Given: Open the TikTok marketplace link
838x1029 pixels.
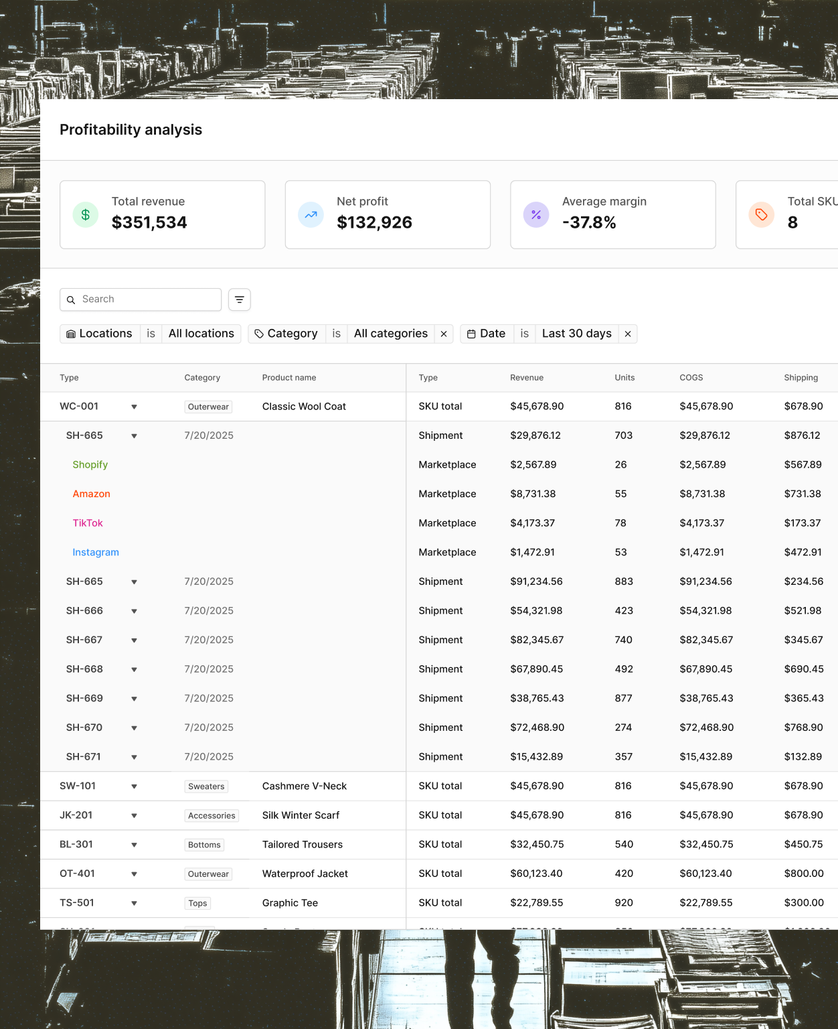Looking at the screenshot, I should tap(88, 523).
